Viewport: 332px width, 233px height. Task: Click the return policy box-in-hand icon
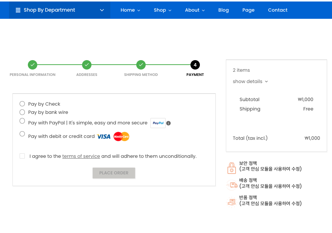point(231,202)
